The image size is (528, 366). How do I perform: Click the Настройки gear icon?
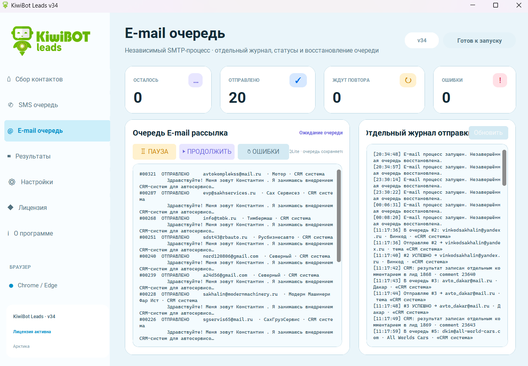tap(12, 182)
